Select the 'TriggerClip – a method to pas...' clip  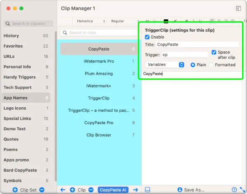point(99,110)
